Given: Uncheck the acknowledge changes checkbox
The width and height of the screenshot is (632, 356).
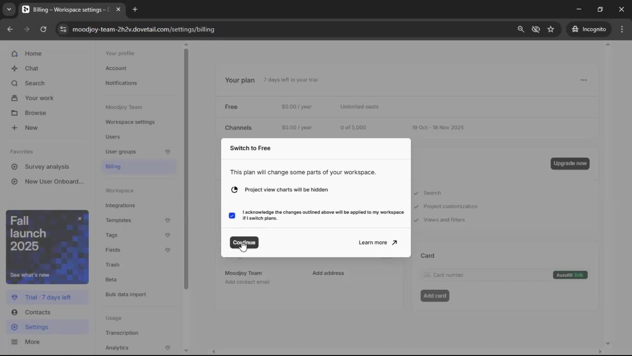Looking at the screenshot, I should pos(232,216).
